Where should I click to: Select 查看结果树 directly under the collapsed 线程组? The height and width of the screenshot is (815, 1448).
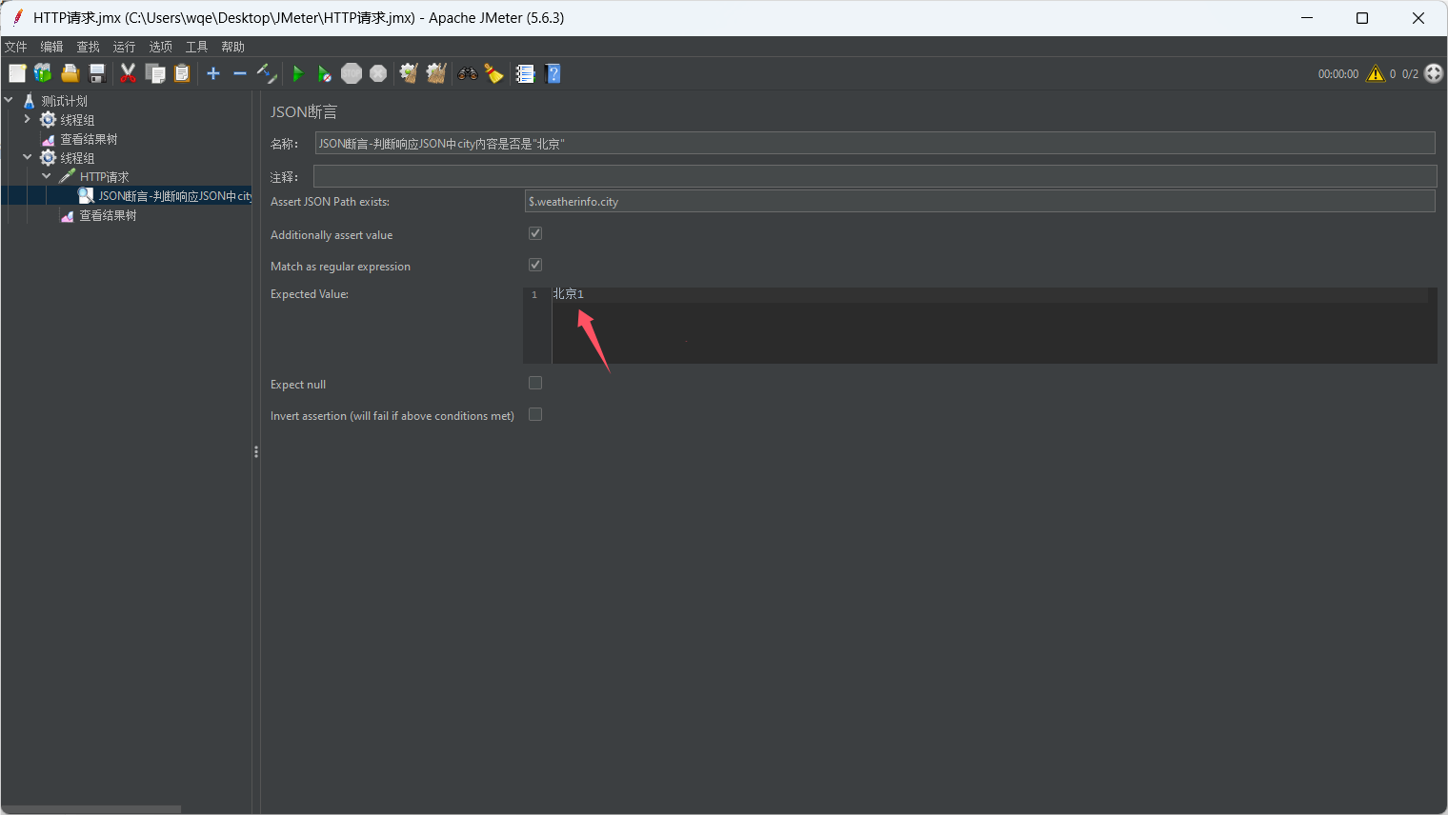click(89, 139)
